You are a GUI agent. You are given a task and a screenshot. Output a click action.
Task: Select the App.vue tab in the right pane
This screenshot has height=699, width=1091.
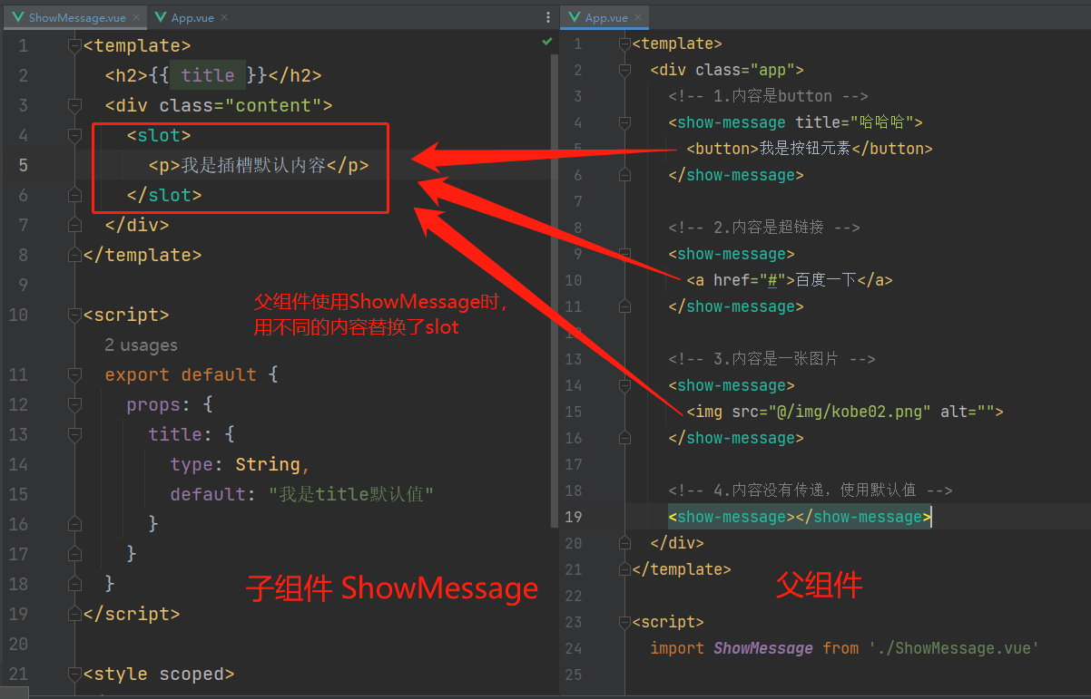[603, 17]
